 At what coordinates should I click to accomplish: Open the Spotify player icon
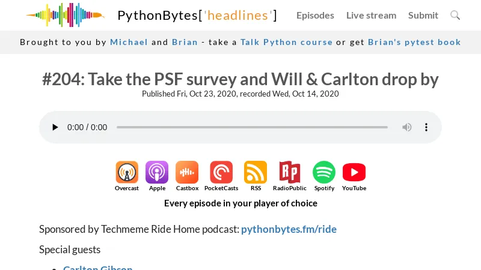[x=324, y=173]
